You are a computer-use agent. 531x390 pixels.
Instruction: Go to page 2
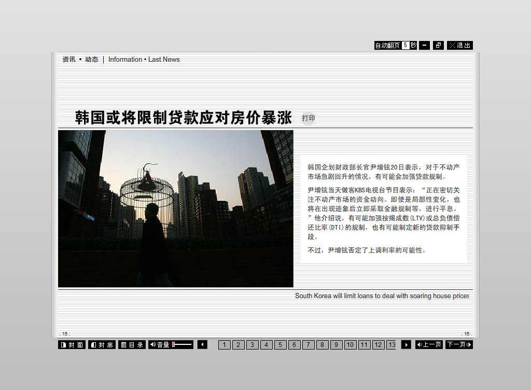coord(239,345)
